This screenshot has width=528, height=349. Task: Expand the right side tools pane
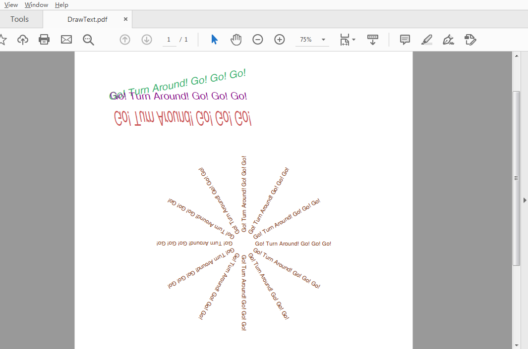(x=525, y=200)
